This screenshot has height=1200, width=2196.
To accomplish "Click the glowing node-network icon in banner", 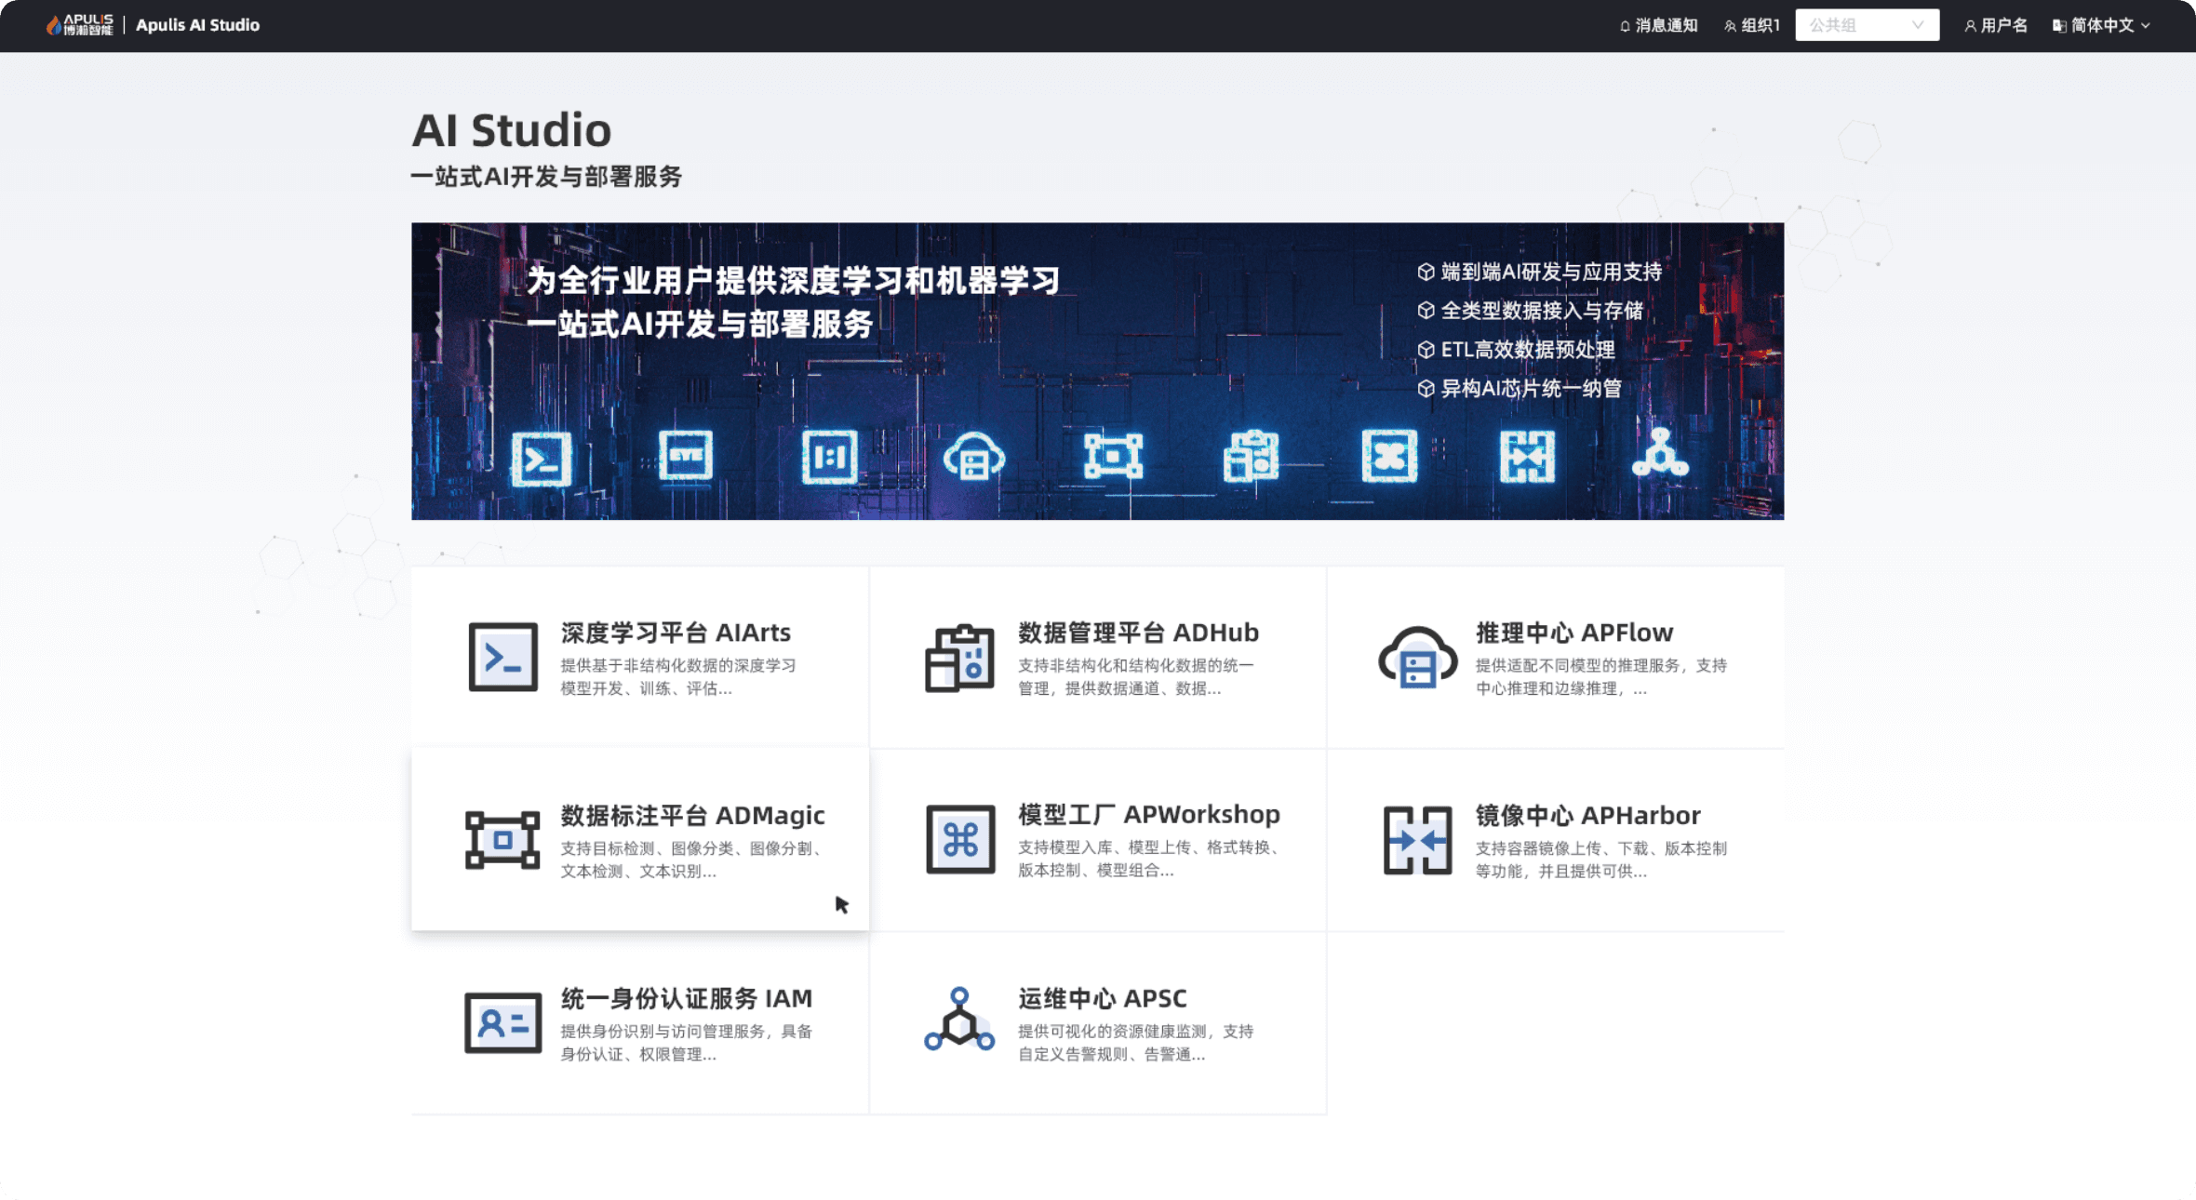I will tap(1660, 453).
